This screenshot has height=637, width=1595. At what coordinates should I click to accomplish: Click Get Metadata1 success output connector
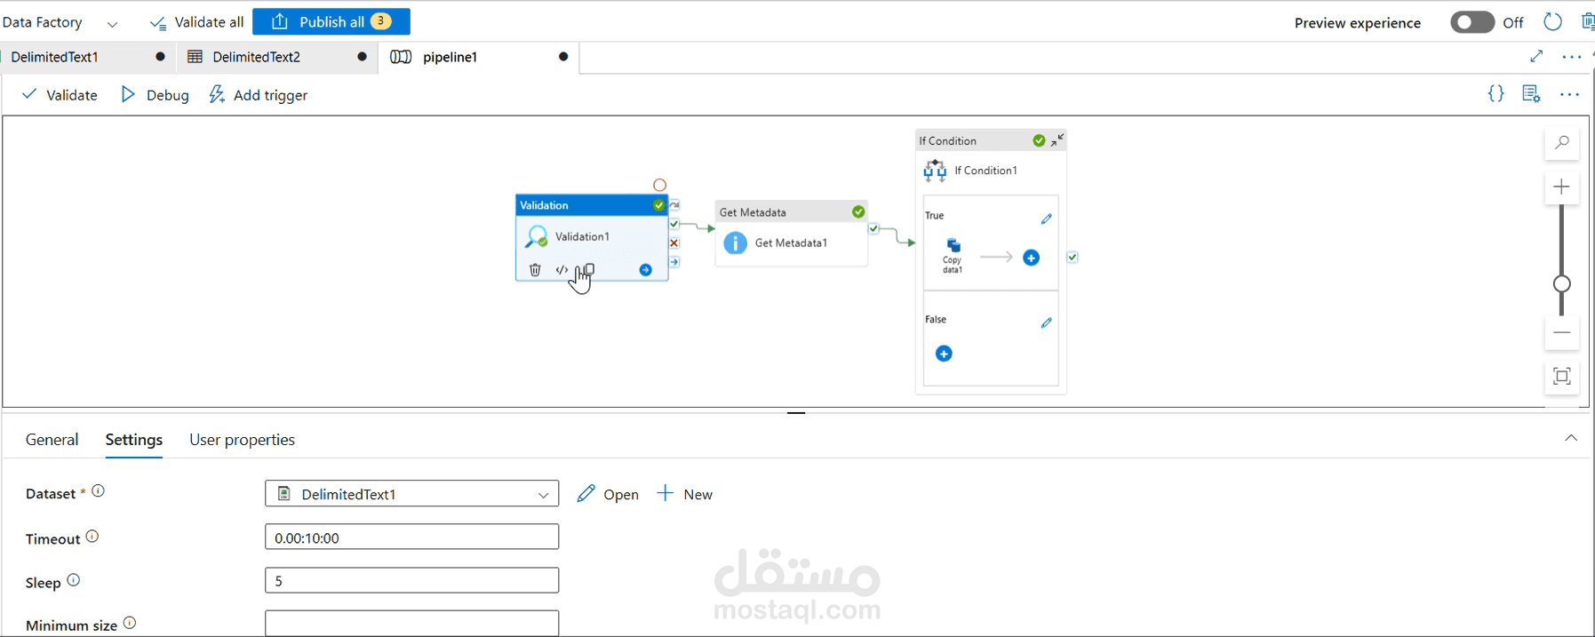click(874, 229)
